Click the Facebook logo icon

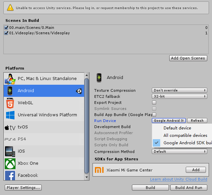10,175
